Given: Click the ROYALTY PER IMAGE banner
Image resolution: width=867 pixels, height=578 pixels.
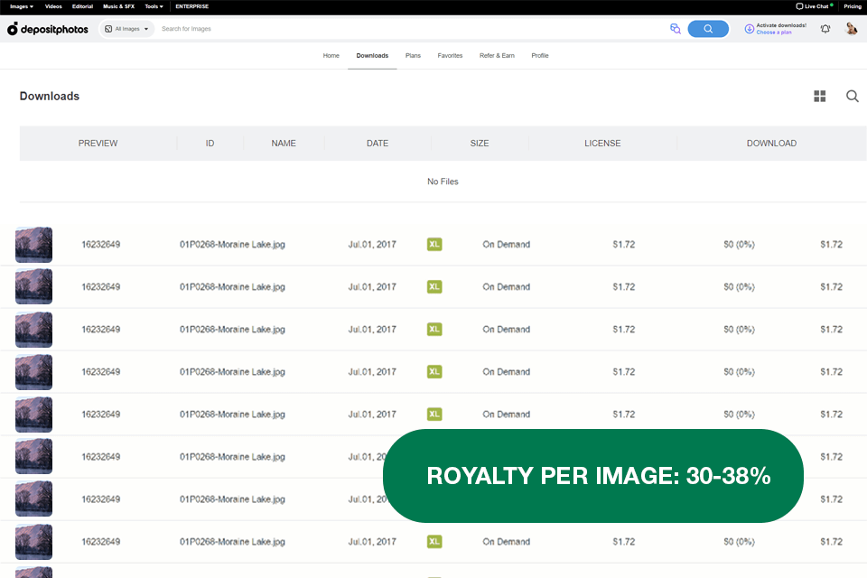Looking at the screenshot, I should pos(592,476).
